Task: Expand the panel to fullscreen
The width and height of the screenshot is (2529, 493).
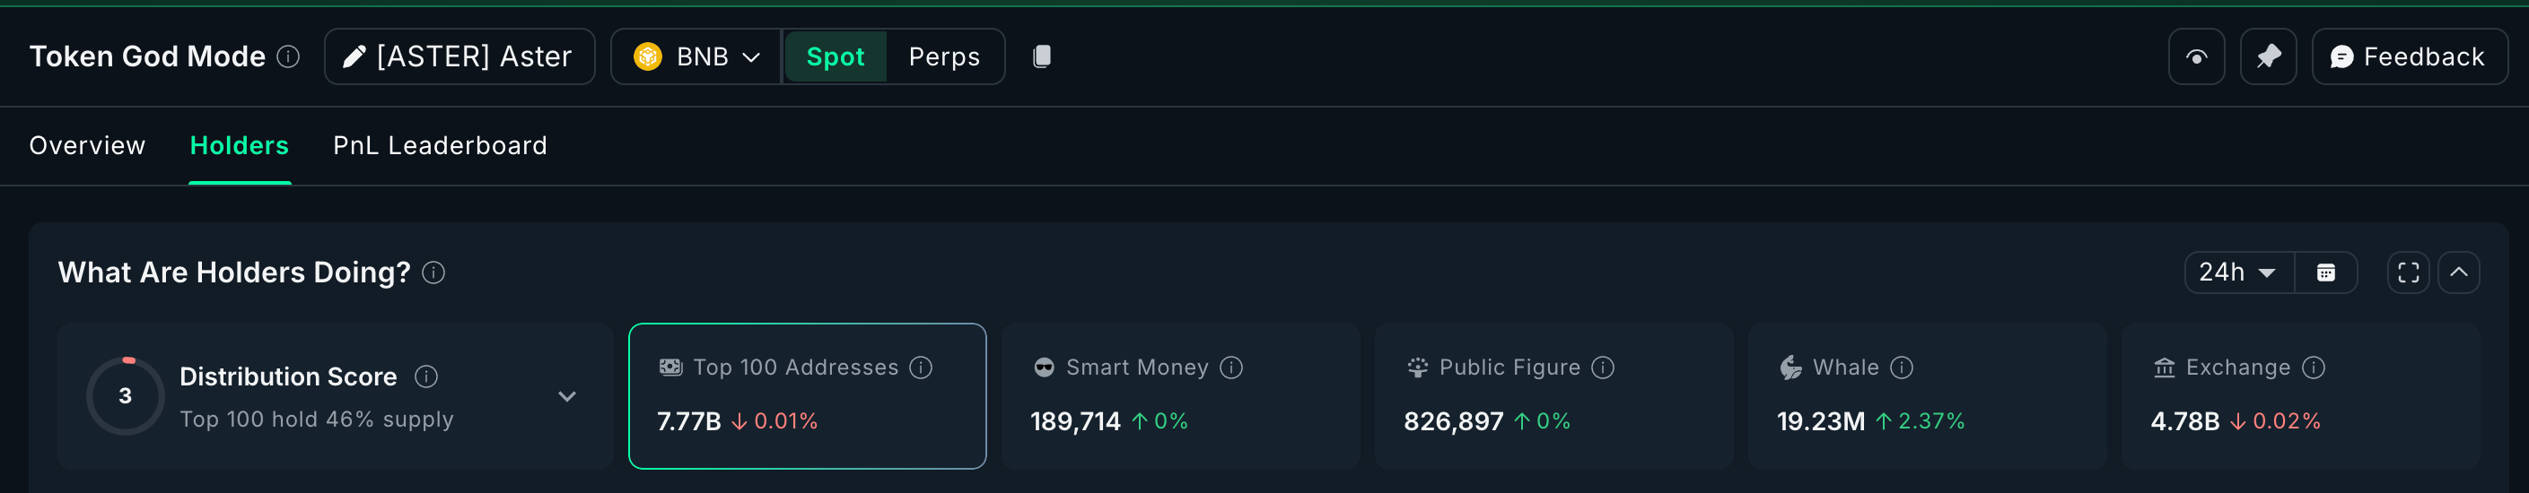Action: pos(2408,272)
